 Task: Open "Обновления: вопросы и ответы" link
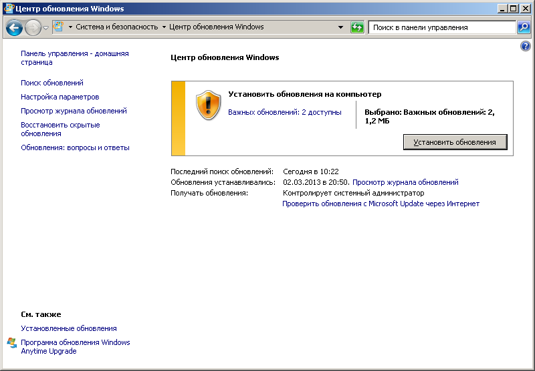[x=75, y=147]
